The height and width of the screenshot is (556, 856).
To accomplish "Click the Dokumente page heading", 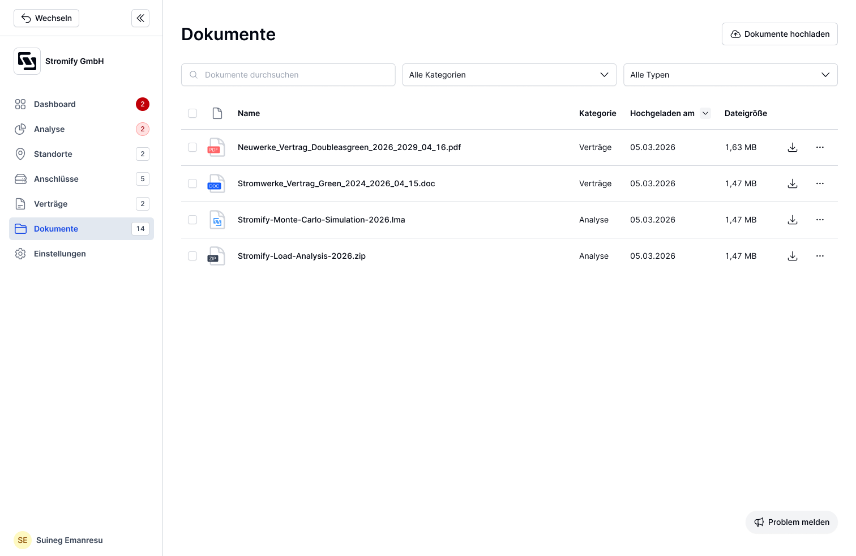I will [x=229, y=34].
